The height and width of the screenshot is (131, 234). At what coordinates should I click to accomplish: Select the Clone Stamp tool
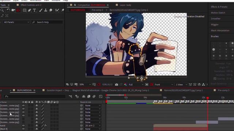(x=46, y=10)
